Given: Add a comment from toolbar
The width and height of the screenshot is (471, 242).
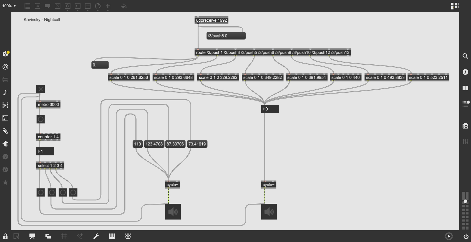Looking at the screenshot, I should click(x=47, y=6).
